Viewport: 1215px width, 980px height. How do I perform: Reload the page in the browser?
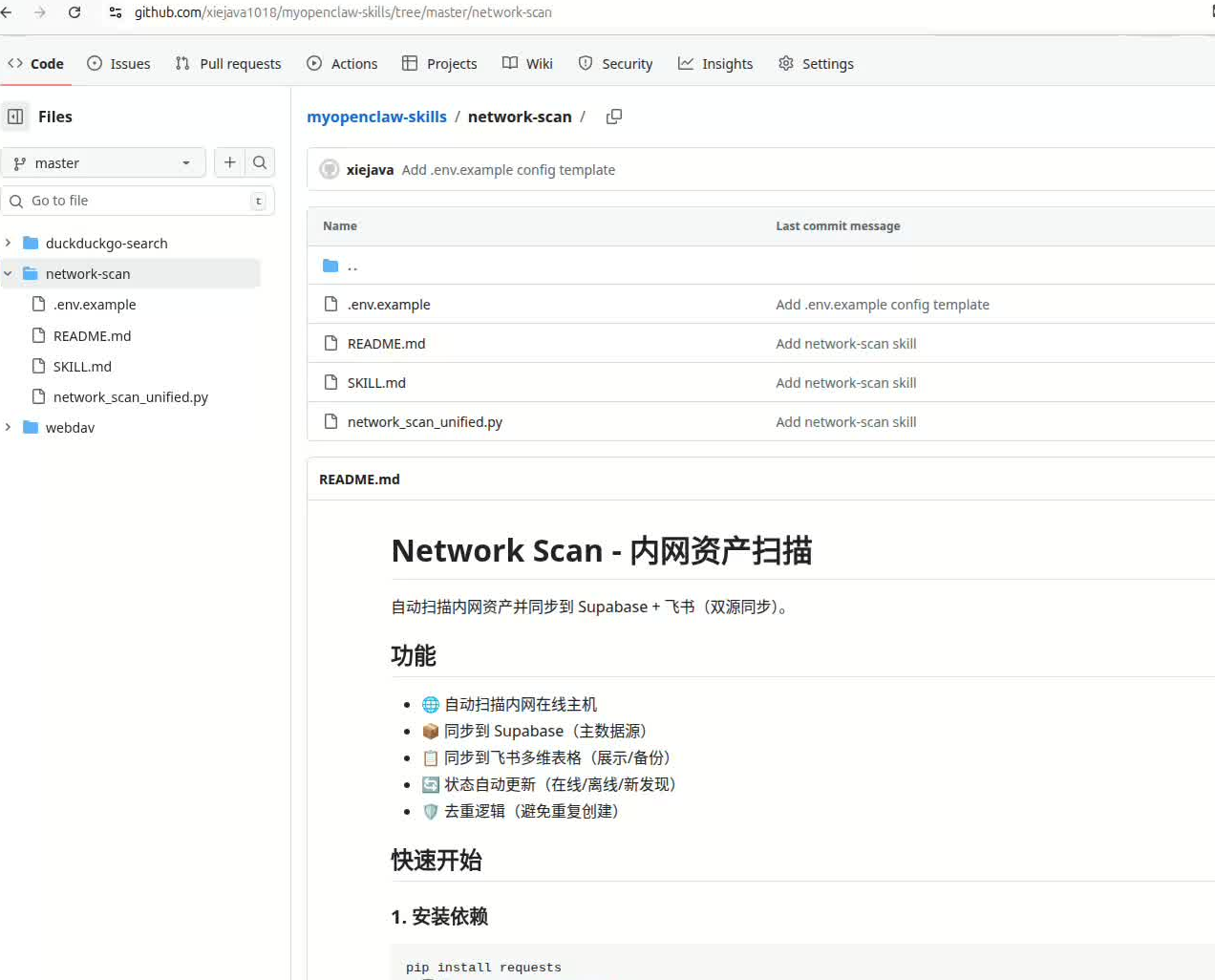(75, 13)
